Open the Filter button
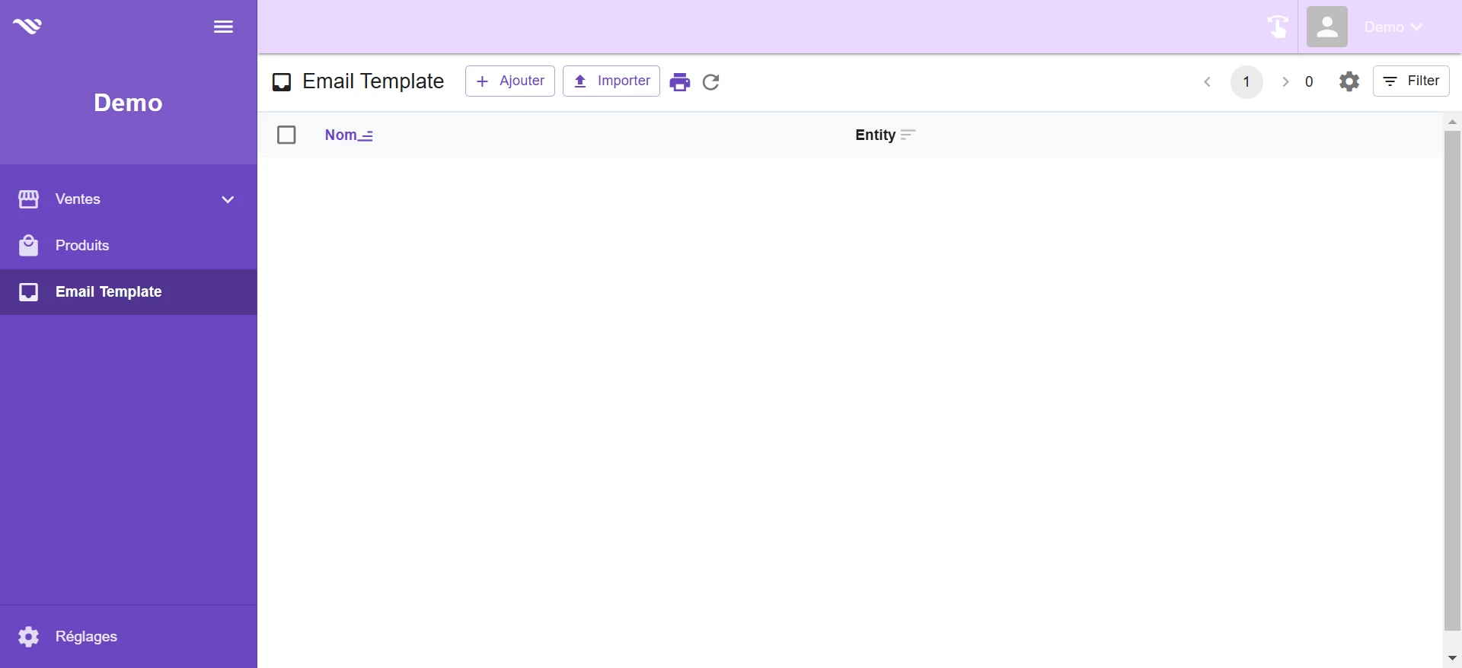The height and width of the screenshot is (668, 1462). coord(1411,81)
